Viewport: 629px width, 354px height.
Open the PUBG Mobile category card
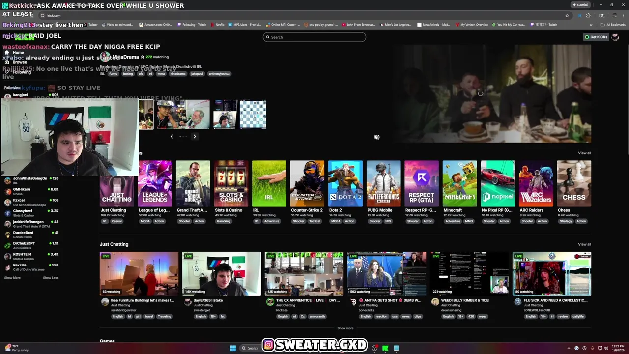click(383, 183)
